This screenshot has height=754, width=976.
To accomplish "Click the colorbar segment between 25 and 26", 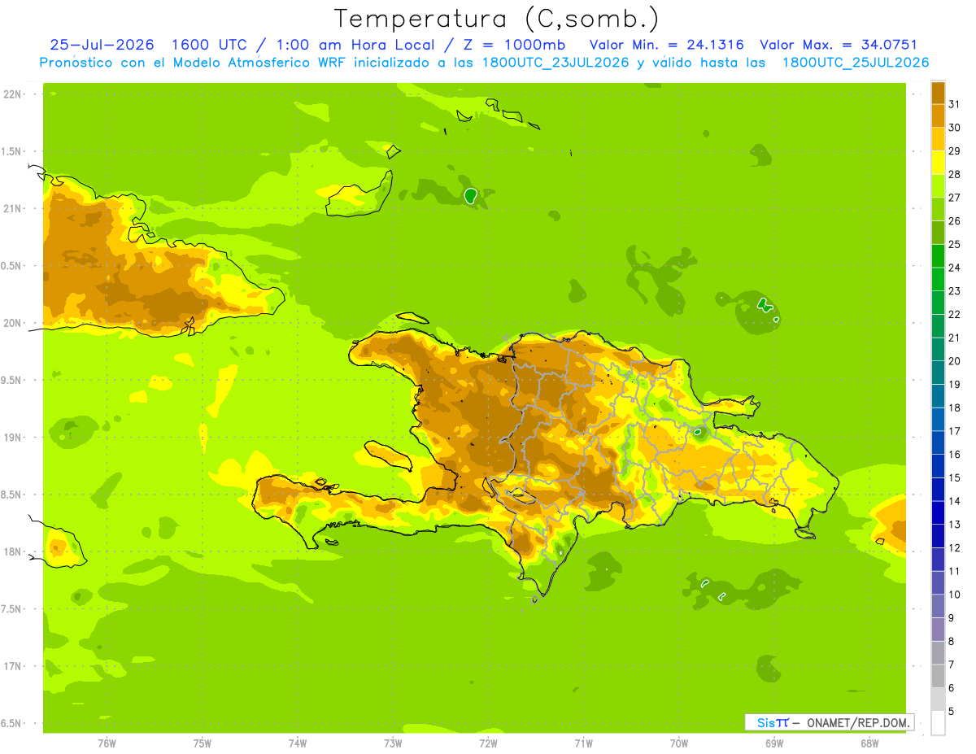I will pos(938,233).
